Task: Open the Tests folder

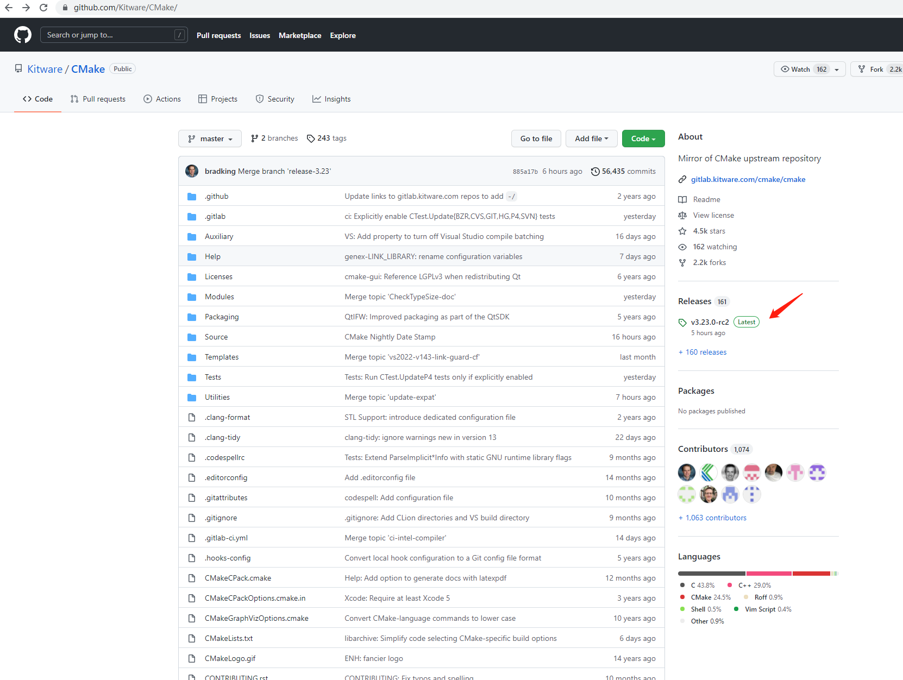Action: click(x=213, y=377)
